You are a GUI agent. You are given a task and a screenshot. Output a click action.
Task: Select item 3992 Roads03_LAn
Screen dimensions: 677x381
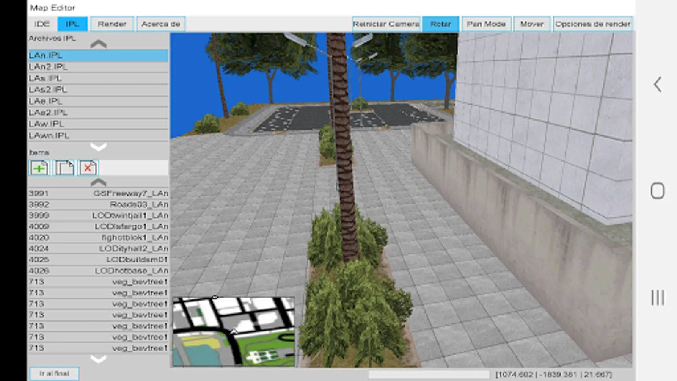[x=98, y=204]
